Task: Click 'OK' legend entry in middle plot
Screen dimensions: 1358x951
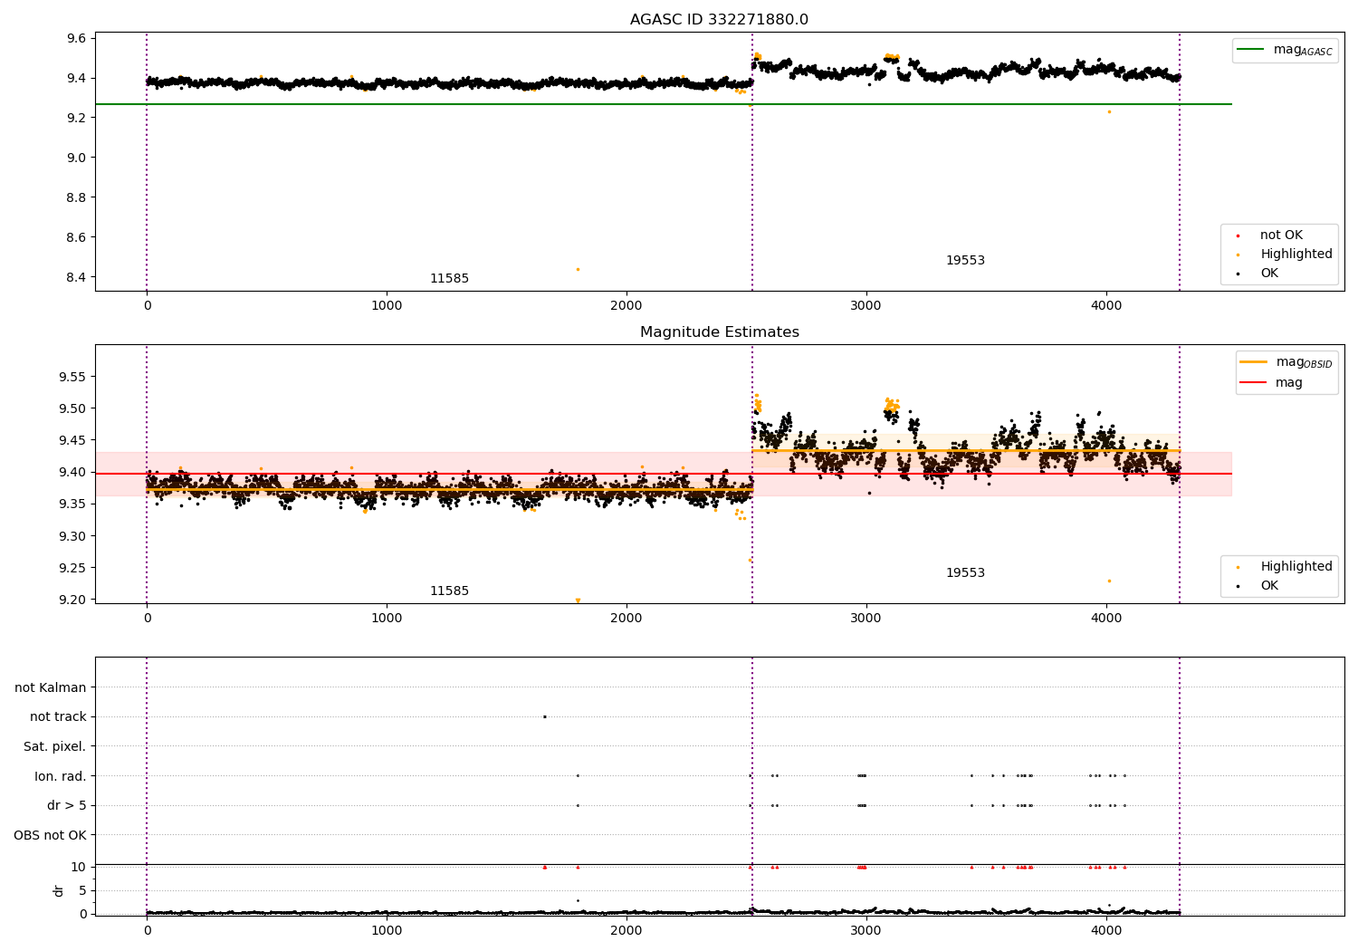Action: click(x=1269, y=586)
